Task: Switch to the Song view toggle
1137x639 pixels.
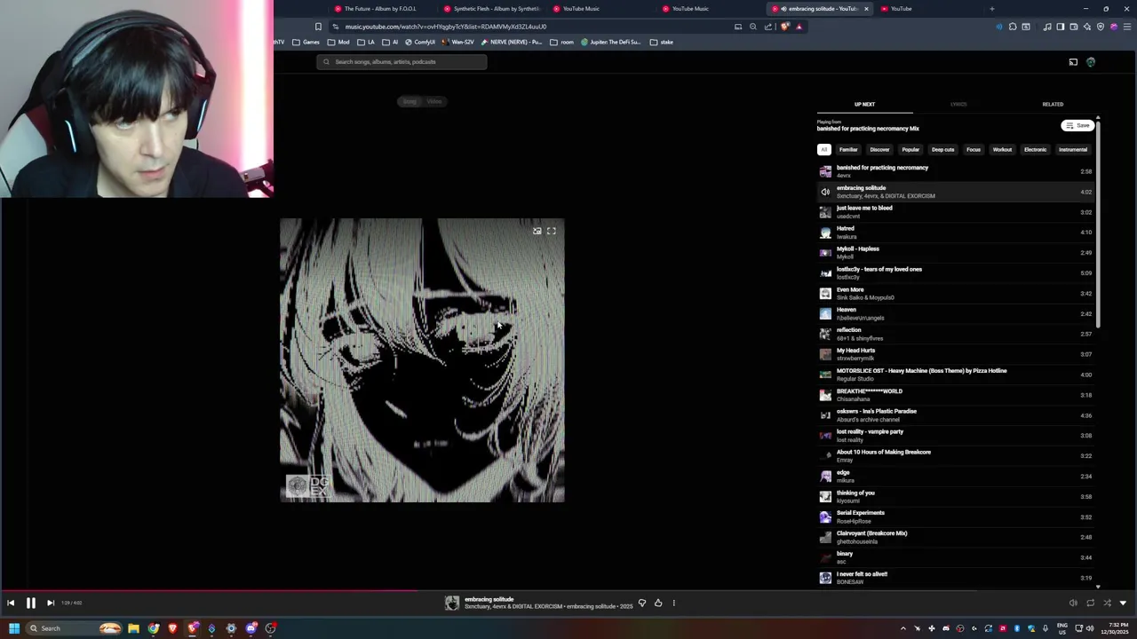Action: tap(409, 101)
